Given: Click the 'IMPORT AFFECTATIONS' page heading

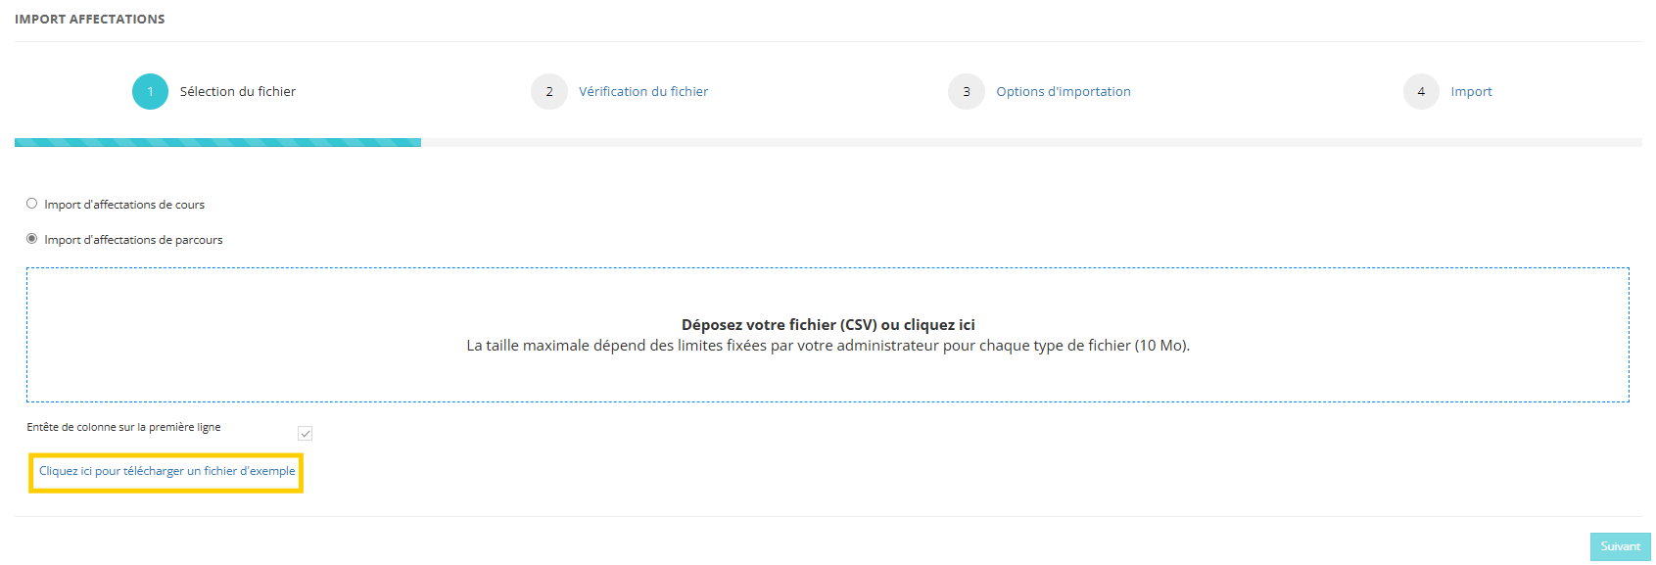Looking at the screenshot, I should 90,20.
